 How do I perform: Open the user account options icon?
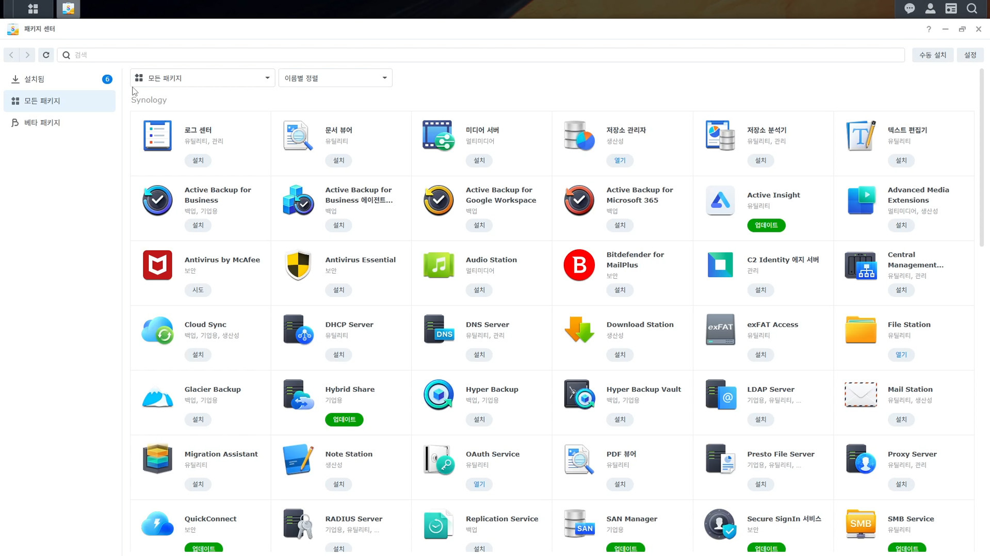click(930, 9)
